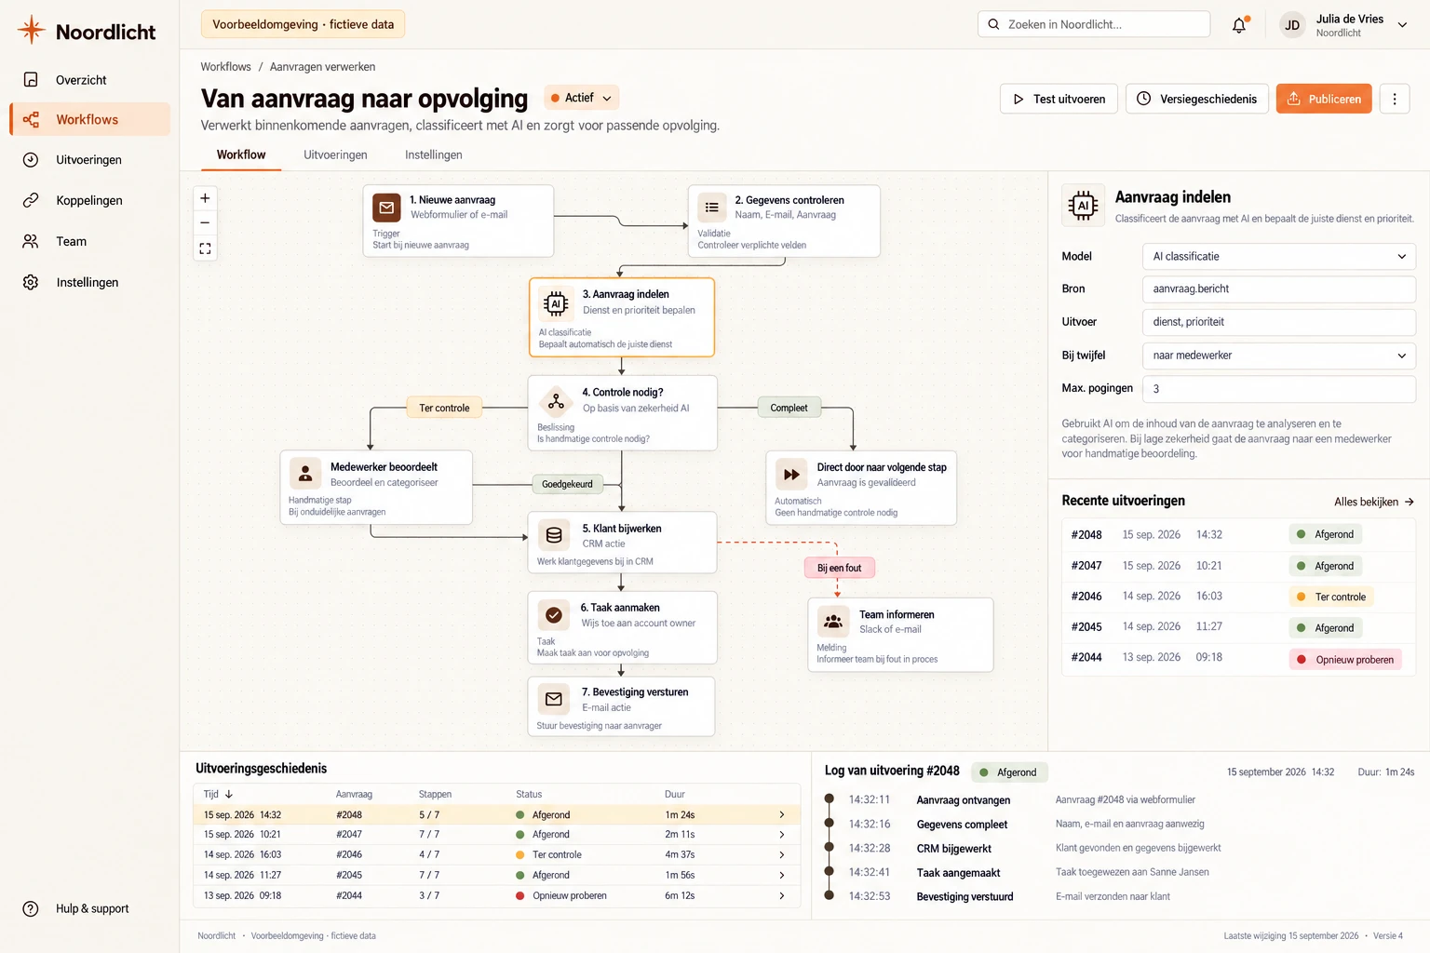
Task: Click Aanvragen verwerken breadcrumb
Action: click(x=323, y=67)
